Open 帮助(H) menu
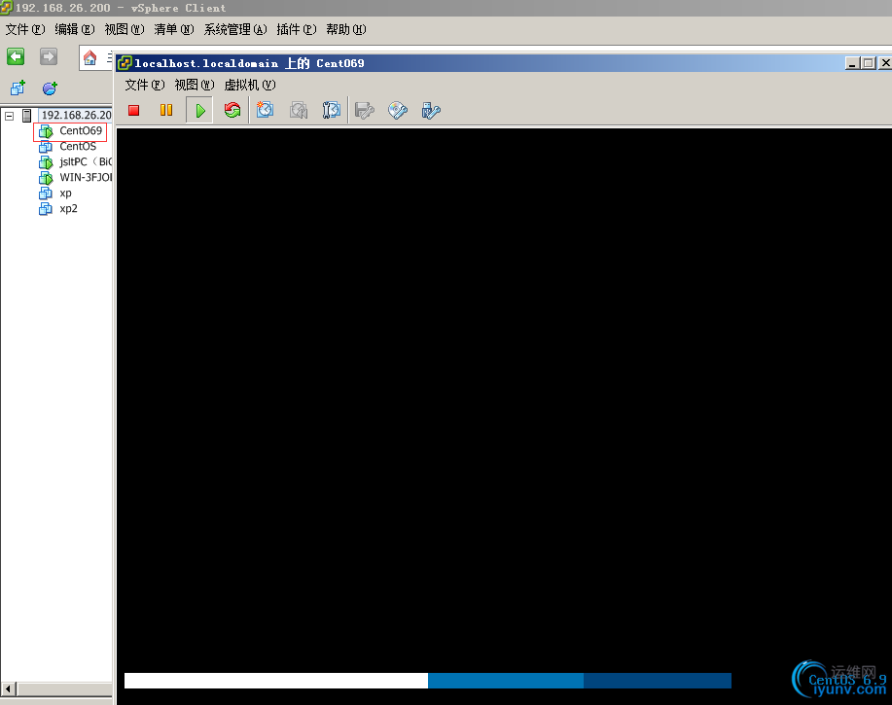892x705 pixels. [346, 29]
